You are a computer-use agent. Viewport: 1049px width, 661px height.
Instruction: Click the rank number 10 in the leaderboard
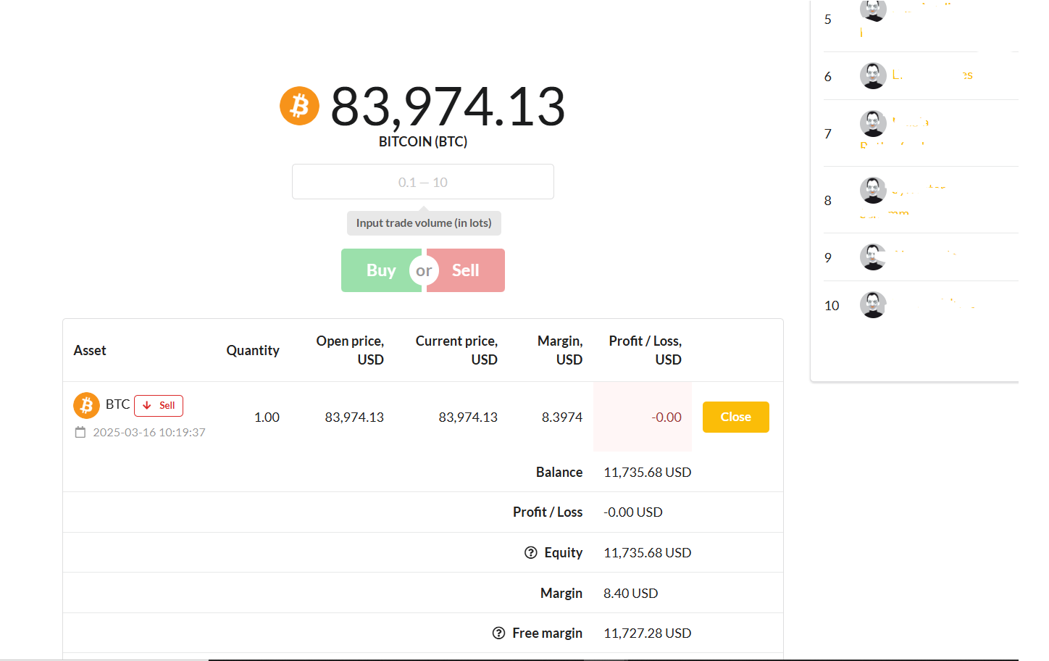tap(832, 305)
